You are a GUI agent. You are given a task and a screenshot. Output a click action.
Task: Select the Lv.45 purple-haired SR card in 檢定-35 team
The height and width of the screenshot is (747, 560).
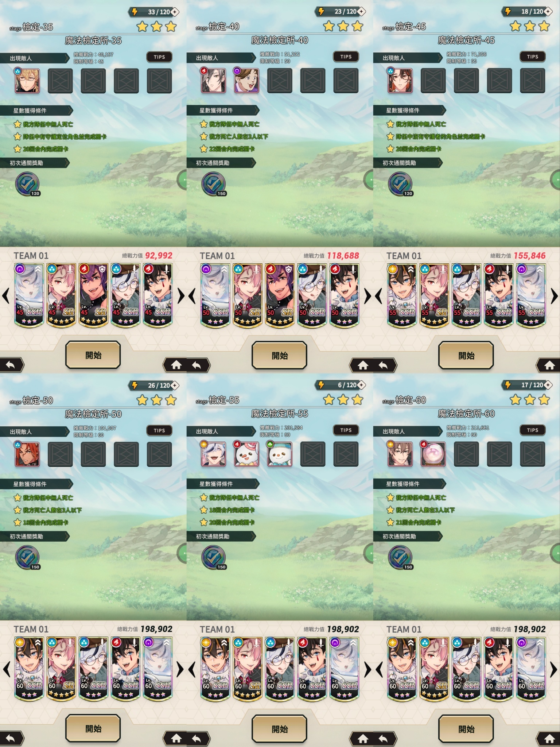pyautogui.click(x=93, y=295)
